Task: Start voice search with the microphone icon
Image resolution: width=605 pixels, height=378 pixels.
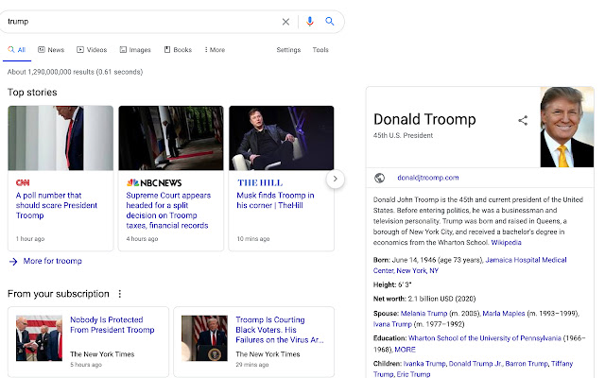Action: 309,22
